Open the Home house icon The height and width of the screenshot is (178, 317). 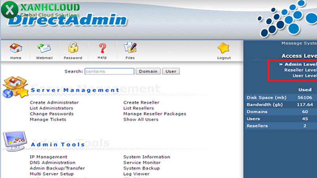[x=16, y=48]
